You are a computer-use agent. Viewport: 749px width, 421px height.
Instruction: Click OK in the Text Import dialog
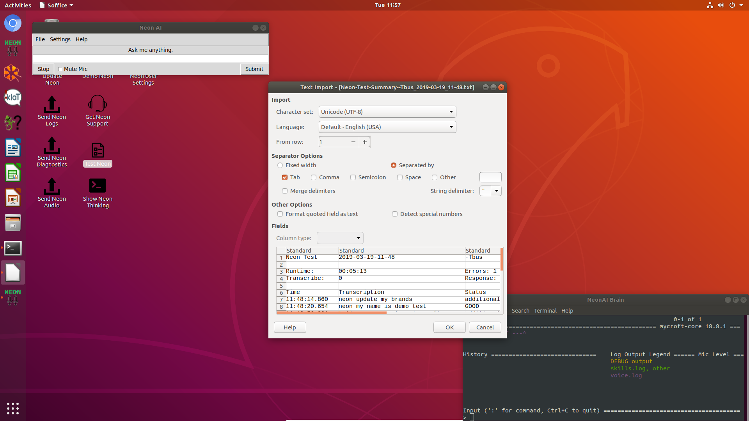tap(449, 327)
